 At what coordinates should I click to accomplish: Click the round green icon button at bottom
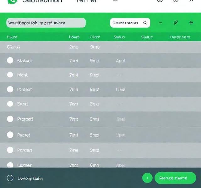coord(147,178)
